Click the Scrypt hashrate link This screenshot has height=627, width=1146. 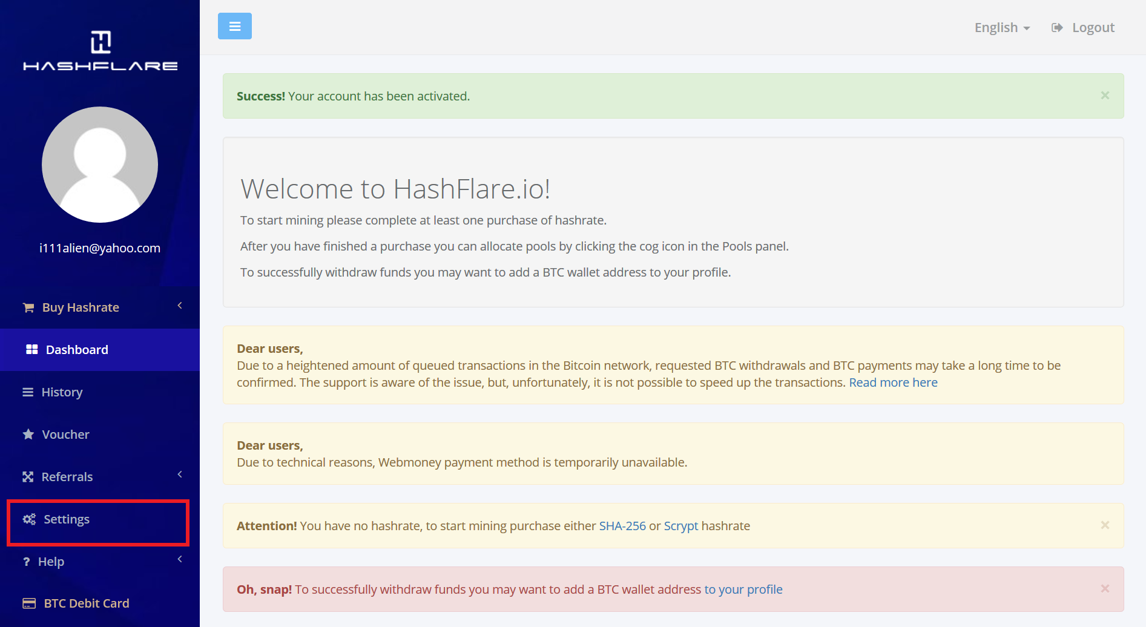click(x=681, y=526)
